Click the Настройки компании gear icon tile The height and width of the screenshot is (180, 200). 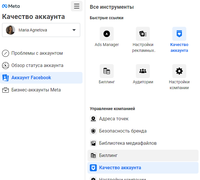point(179,71)
